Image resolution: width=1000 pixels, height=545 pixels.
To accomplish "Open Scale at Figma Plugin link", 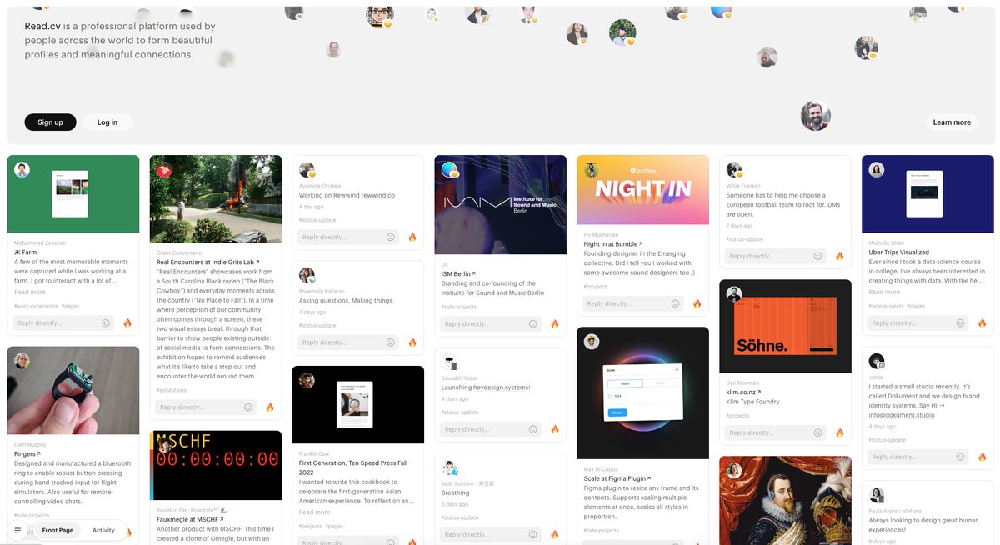I will [618, 478].
